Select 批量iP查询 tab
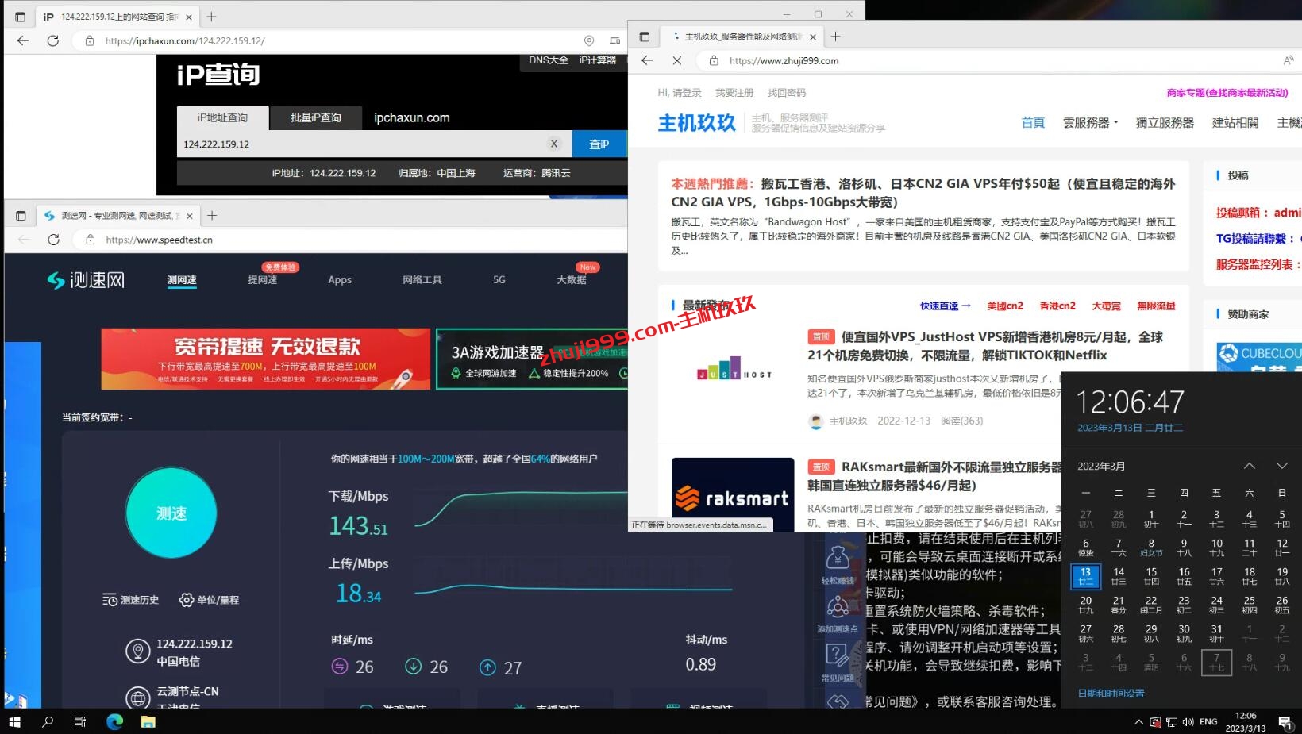Viewport: 1302px width, 734px height. 316,117
